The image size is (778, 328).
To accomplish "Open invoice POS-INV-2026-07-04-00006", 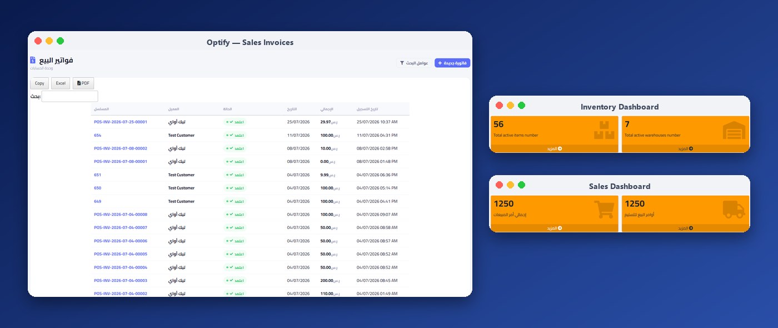I will (x=121, y=241).
